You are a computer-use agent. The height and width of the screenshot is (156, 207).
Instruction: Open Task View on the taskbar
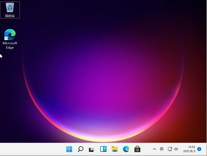click(x=92, y=149)
